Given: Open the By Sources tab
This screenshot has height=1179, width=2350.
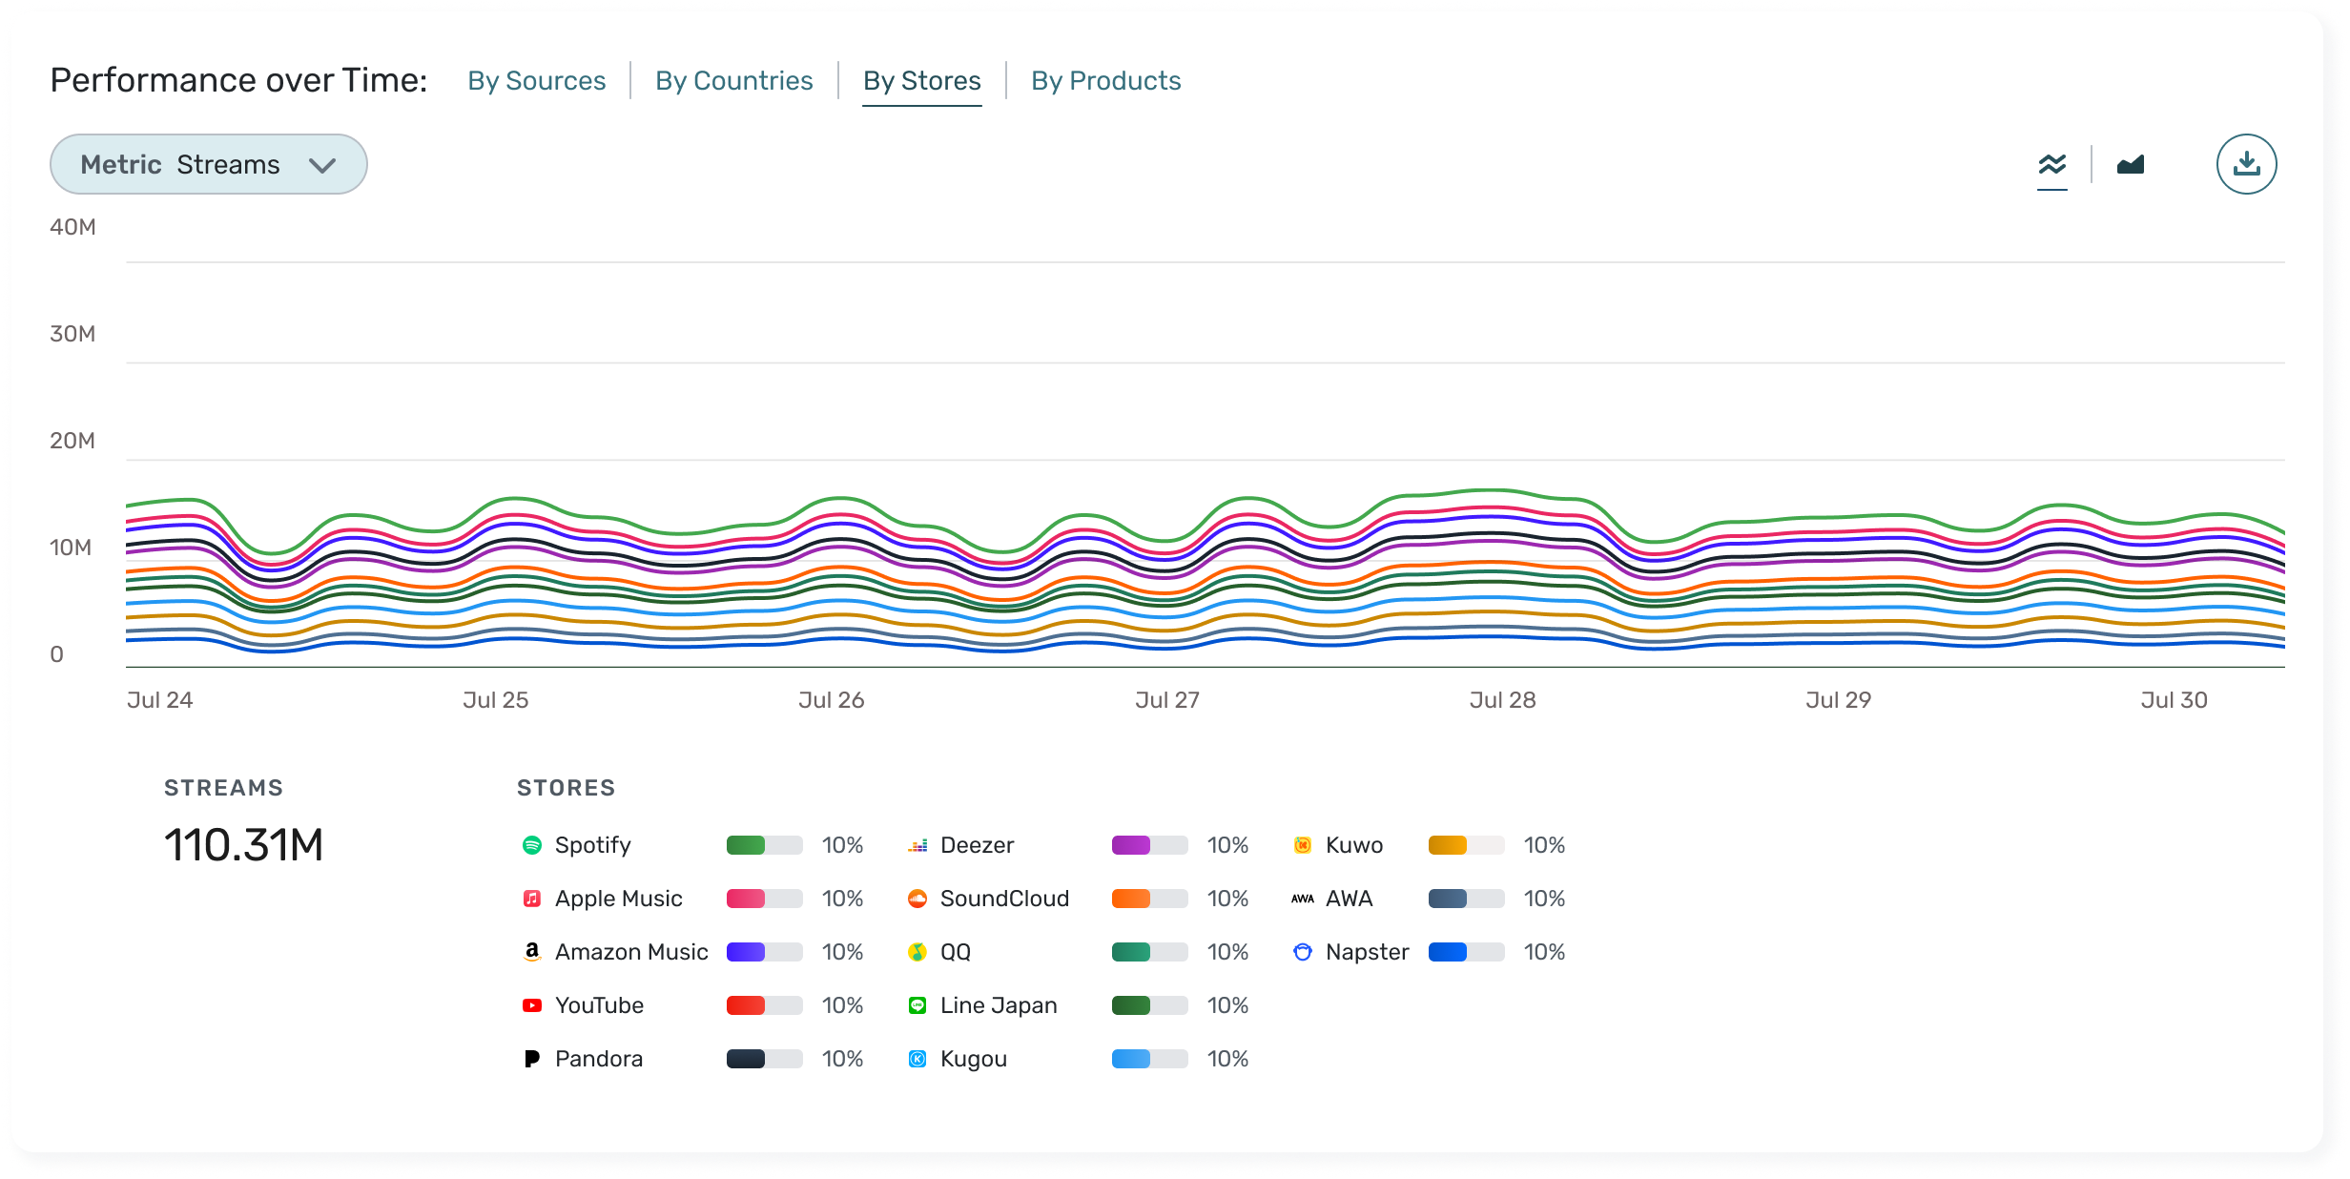Looking at the screenshot, I should [536, 81].
